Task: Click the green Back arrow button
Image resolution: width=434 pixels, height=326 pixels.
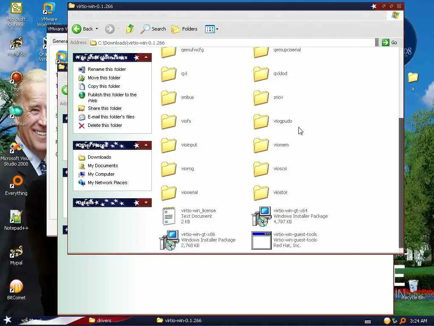Action: (77, 29)
